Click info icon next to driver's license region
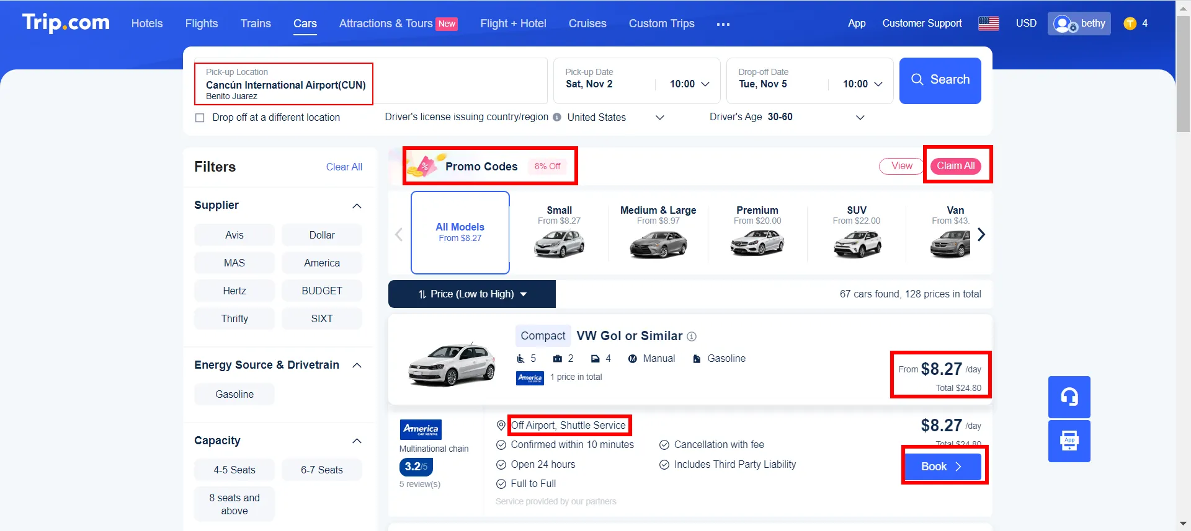1191x531 pixels. tap(557, 117)
